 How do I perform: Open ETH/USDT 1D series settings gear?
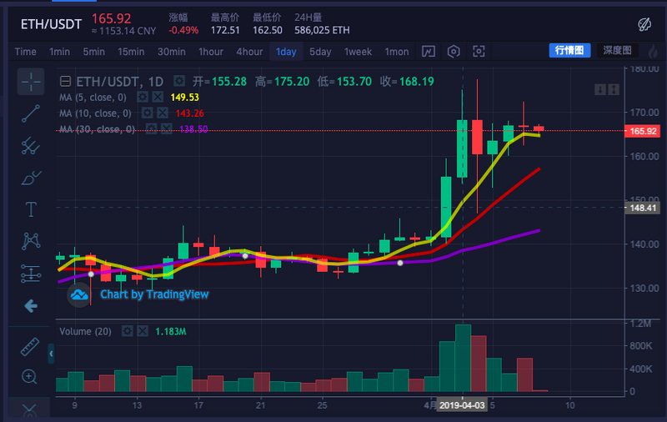pyautogui.click(x=179, y=81)
